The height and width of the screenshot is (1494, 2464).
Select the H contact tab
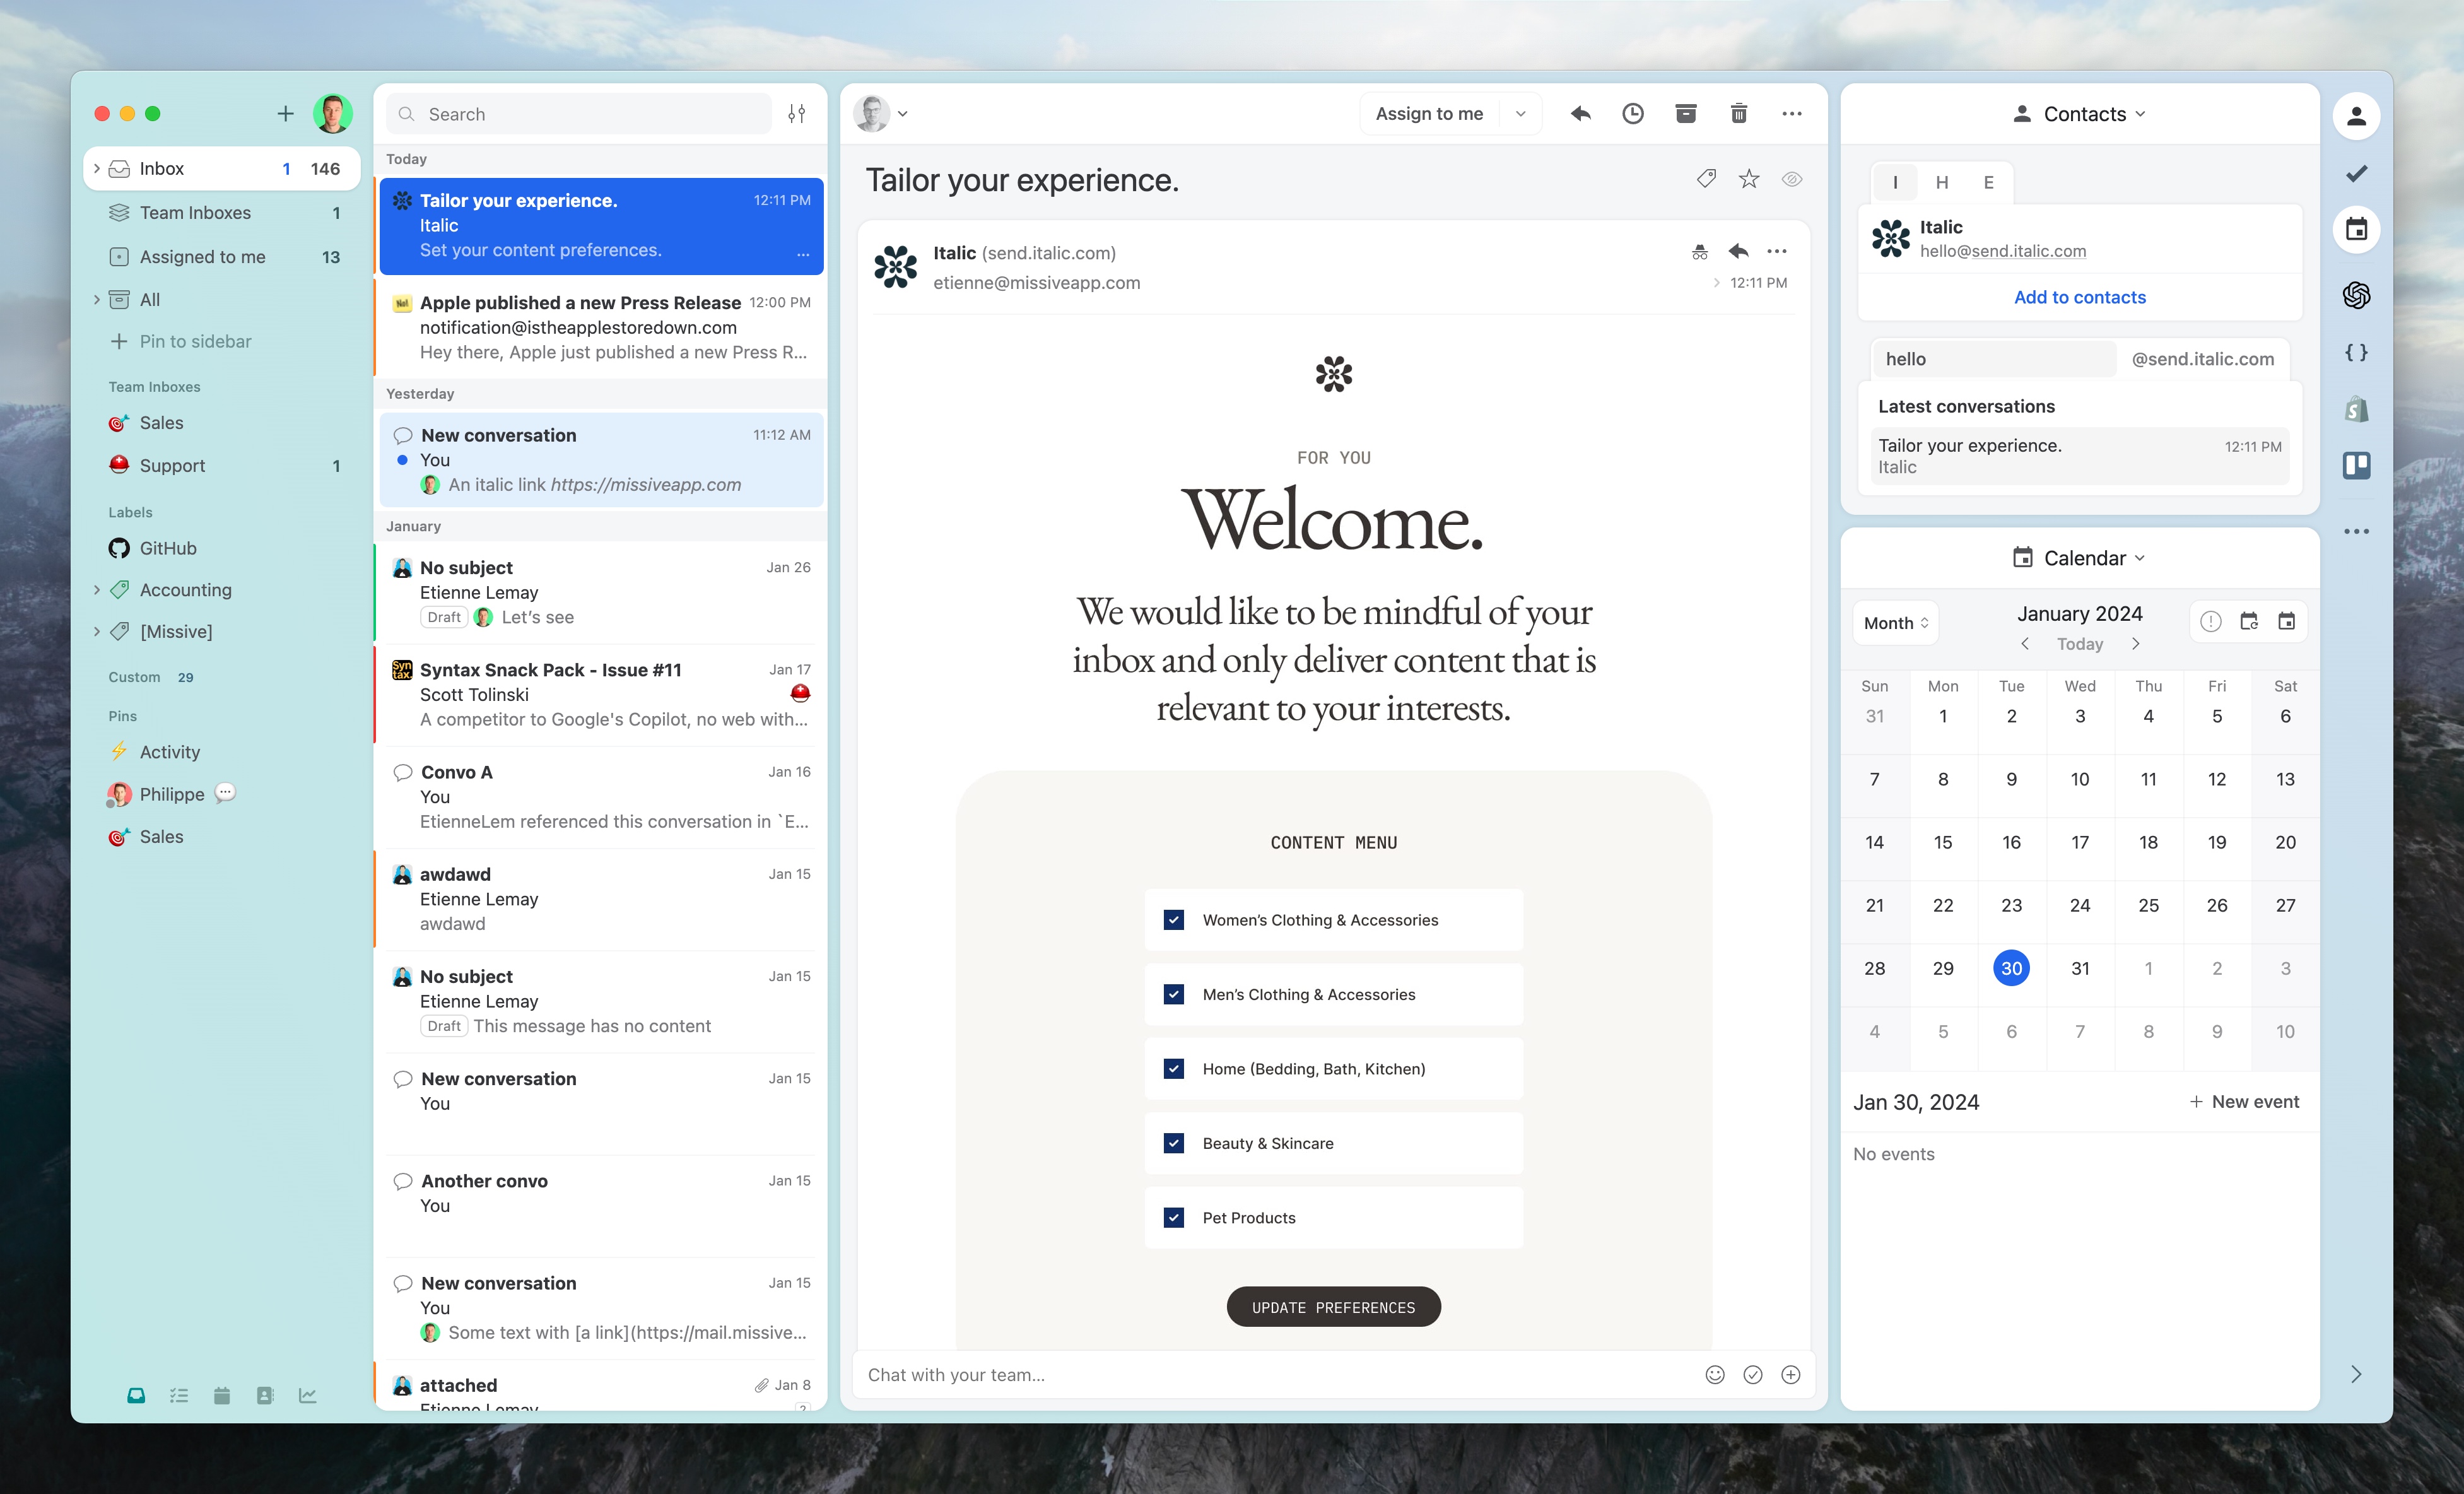point(1942,182)
